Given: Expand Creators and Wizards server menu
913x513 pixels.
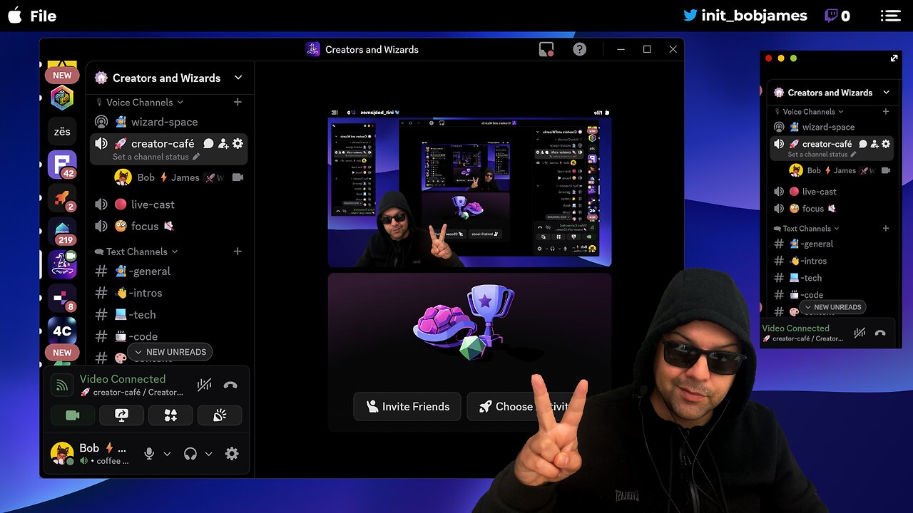Looking at the screenshot, I should pos(238,78).
